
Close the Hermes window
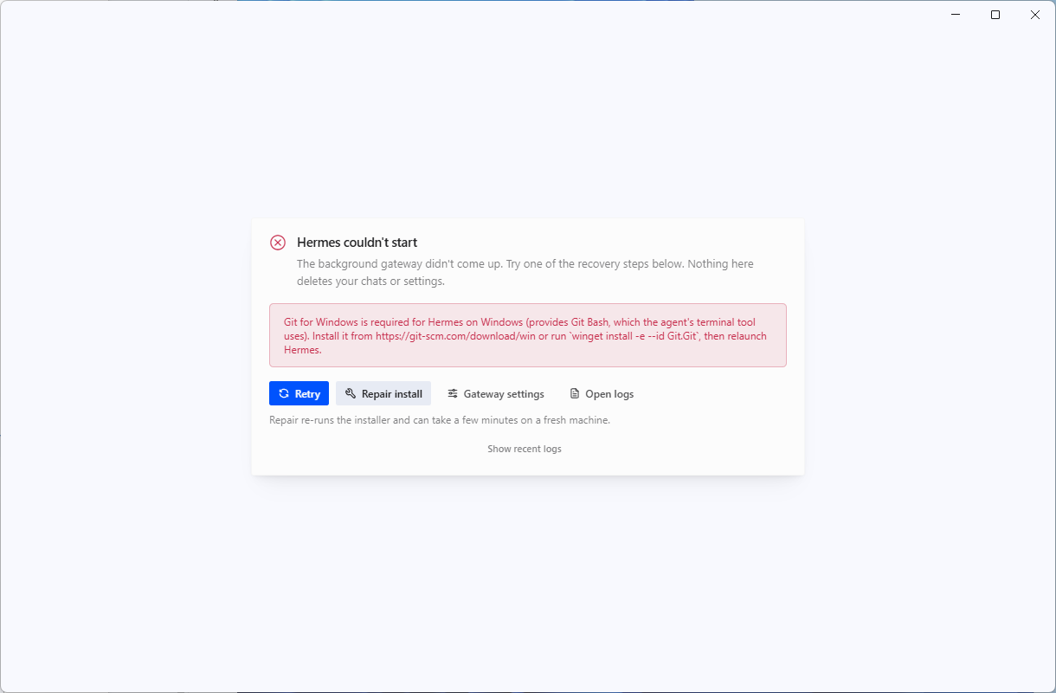[1035, 15]
